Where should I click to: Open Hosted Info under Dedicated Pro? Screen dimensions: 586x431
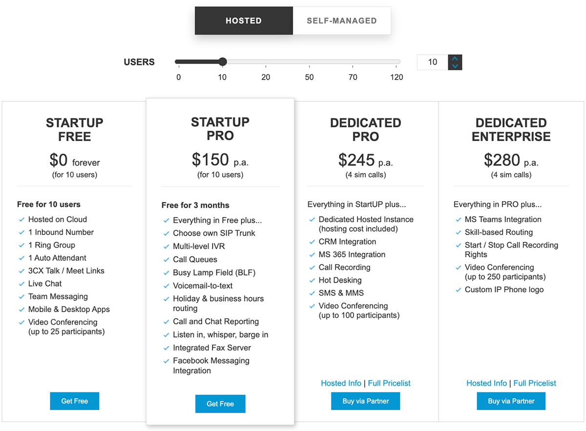[x=341, y=383]
